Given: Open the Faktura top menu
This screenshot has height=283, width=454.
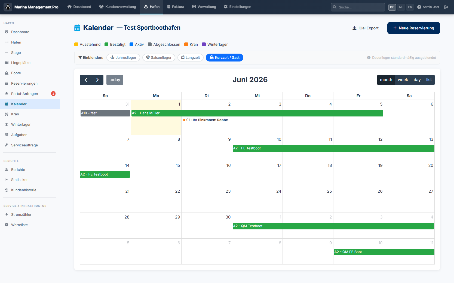Looking at the screenshot, I should click(176, 7).
